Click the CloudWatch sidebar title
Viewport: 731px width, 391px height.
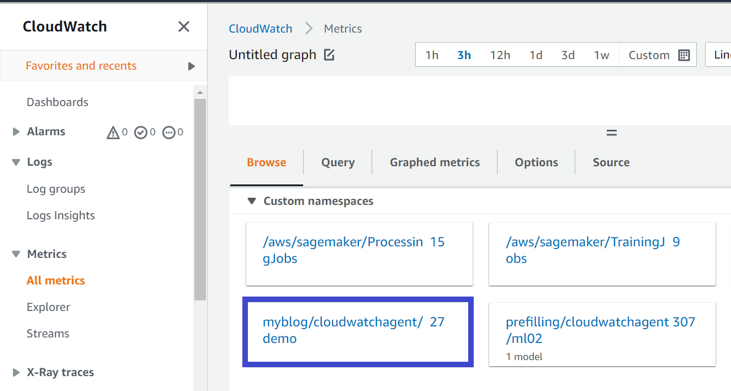[65, 27]
